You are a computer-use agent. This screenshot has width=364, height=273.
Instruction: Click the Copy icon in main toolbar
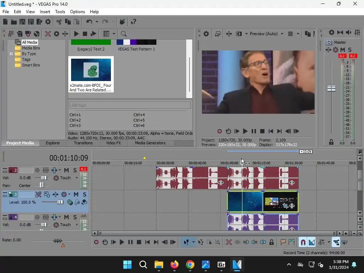pos(68,22)
